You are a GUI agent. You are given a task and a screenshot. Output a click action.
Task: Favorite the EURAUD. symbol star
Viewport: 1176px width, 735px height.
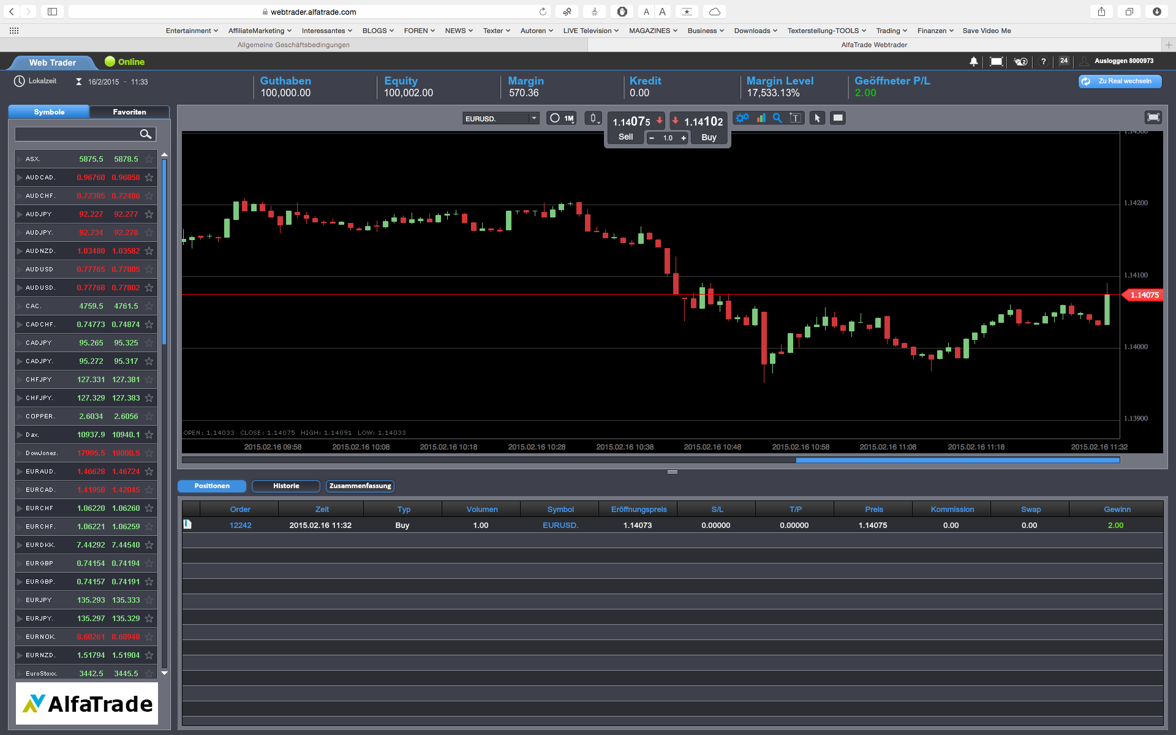coord(149,472)
